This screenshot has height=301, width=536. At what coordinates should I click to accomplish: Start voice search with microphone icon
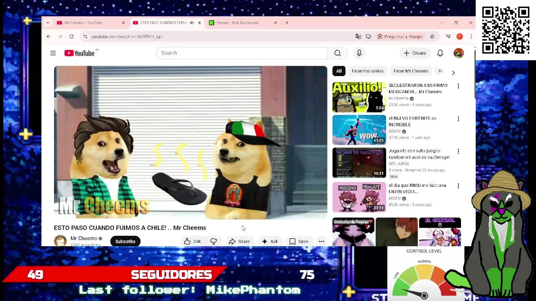[359, 53]
